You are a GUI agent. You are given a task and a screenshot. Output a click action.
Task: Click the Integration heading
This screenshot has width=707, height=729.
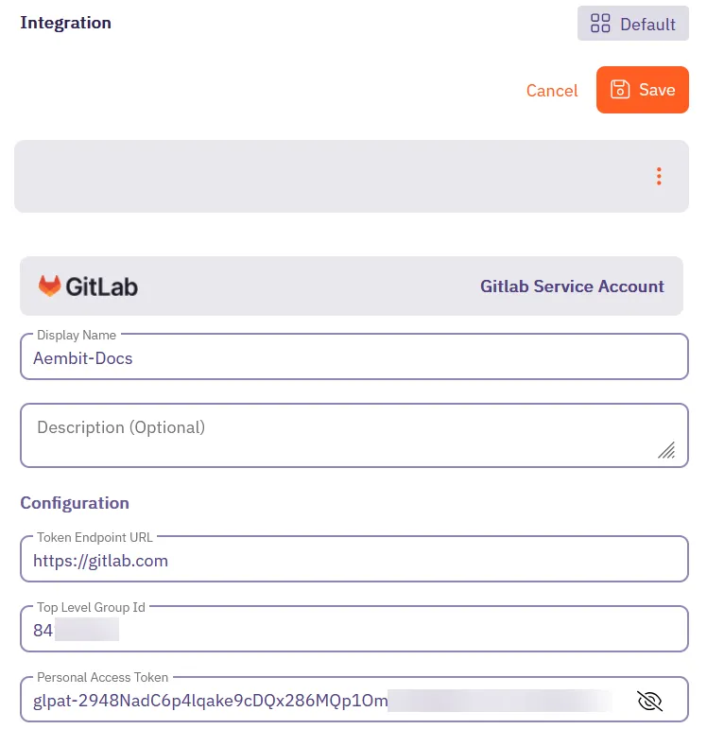pyautogui.click(x=66, y=23)
